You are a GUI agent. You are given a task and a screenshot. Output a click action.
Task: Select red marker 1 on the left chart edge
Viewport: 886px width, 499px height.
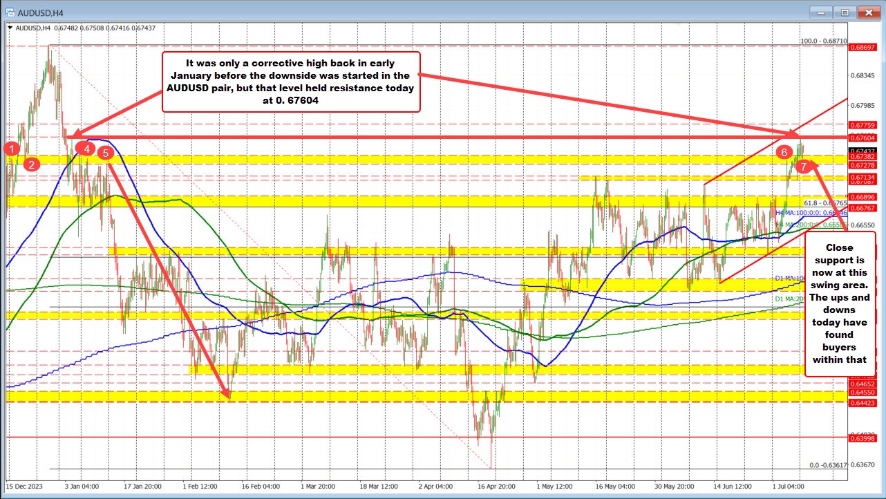[x=11, y=149]
